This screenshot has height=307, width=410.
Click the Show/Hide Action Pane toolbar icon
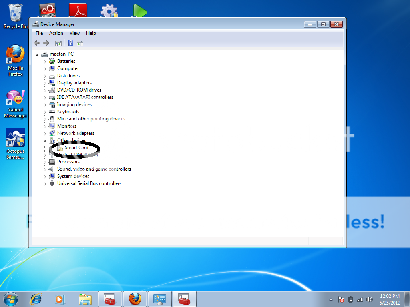[x=80, y=43]
